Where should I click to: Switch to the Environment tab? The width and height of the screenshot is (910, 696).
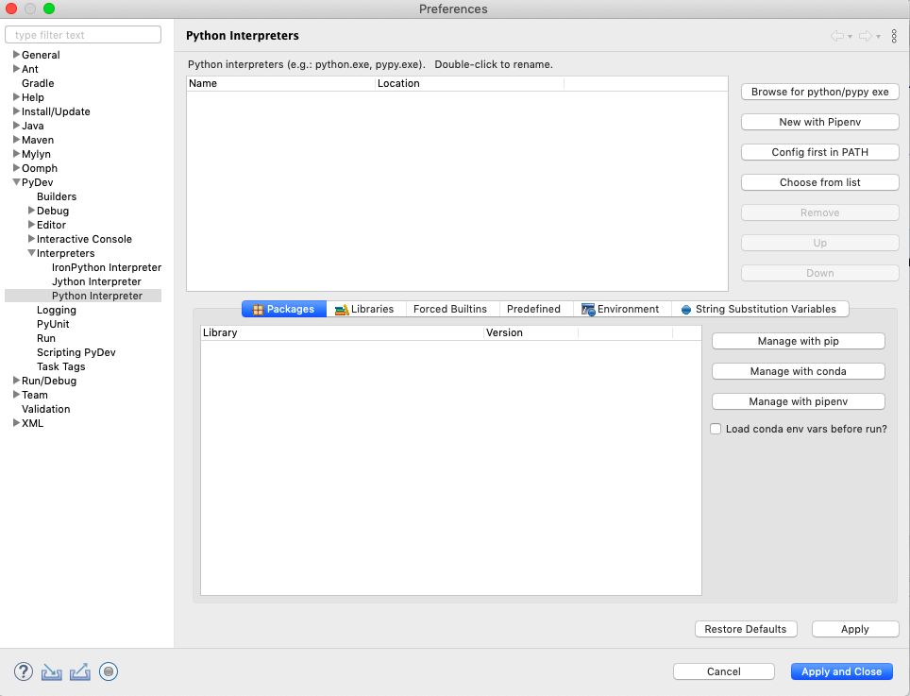pyautogui.click(x=620, y=309)
